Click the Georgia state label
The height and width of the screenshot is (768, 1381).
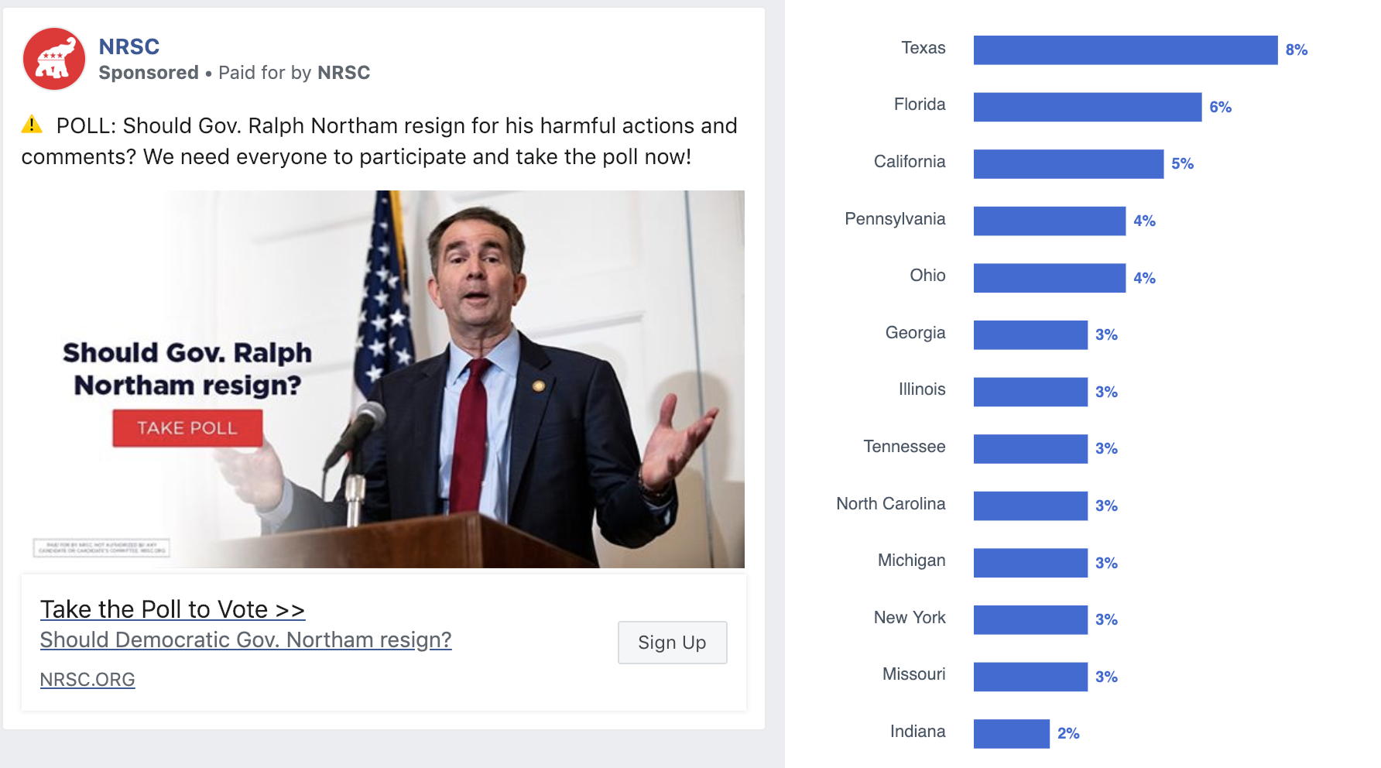[x=915, y=333]
